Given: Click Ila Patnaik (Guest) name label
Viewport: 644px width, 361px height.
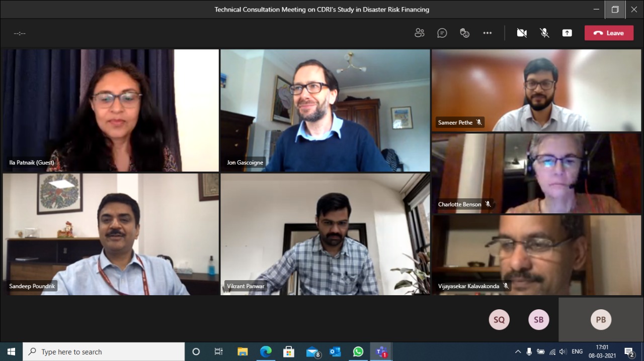Looking at the screenshot, I should click(32, 163).
